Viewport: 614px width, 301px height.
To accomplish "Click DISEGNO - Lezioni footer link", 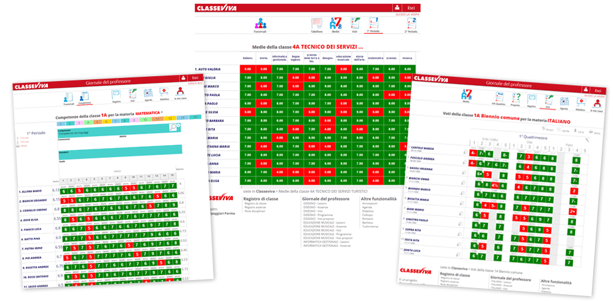I will coord(315,203).
